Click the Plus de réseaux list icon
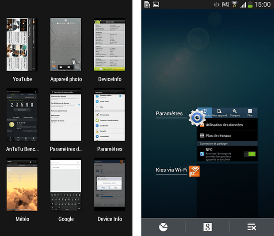The image size is (274, 236). pos(202,135)
